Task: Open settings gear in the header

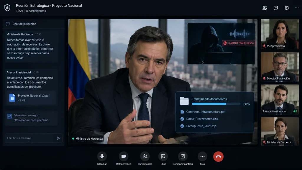Action: 287,8
